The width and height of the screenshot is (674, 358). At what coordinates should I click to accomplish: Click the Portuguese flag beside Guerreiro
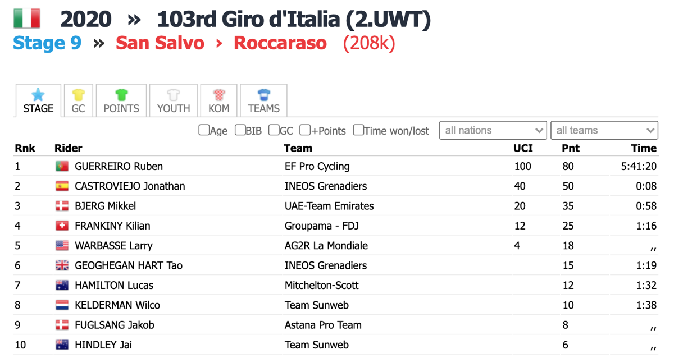[x=62, y=166]
